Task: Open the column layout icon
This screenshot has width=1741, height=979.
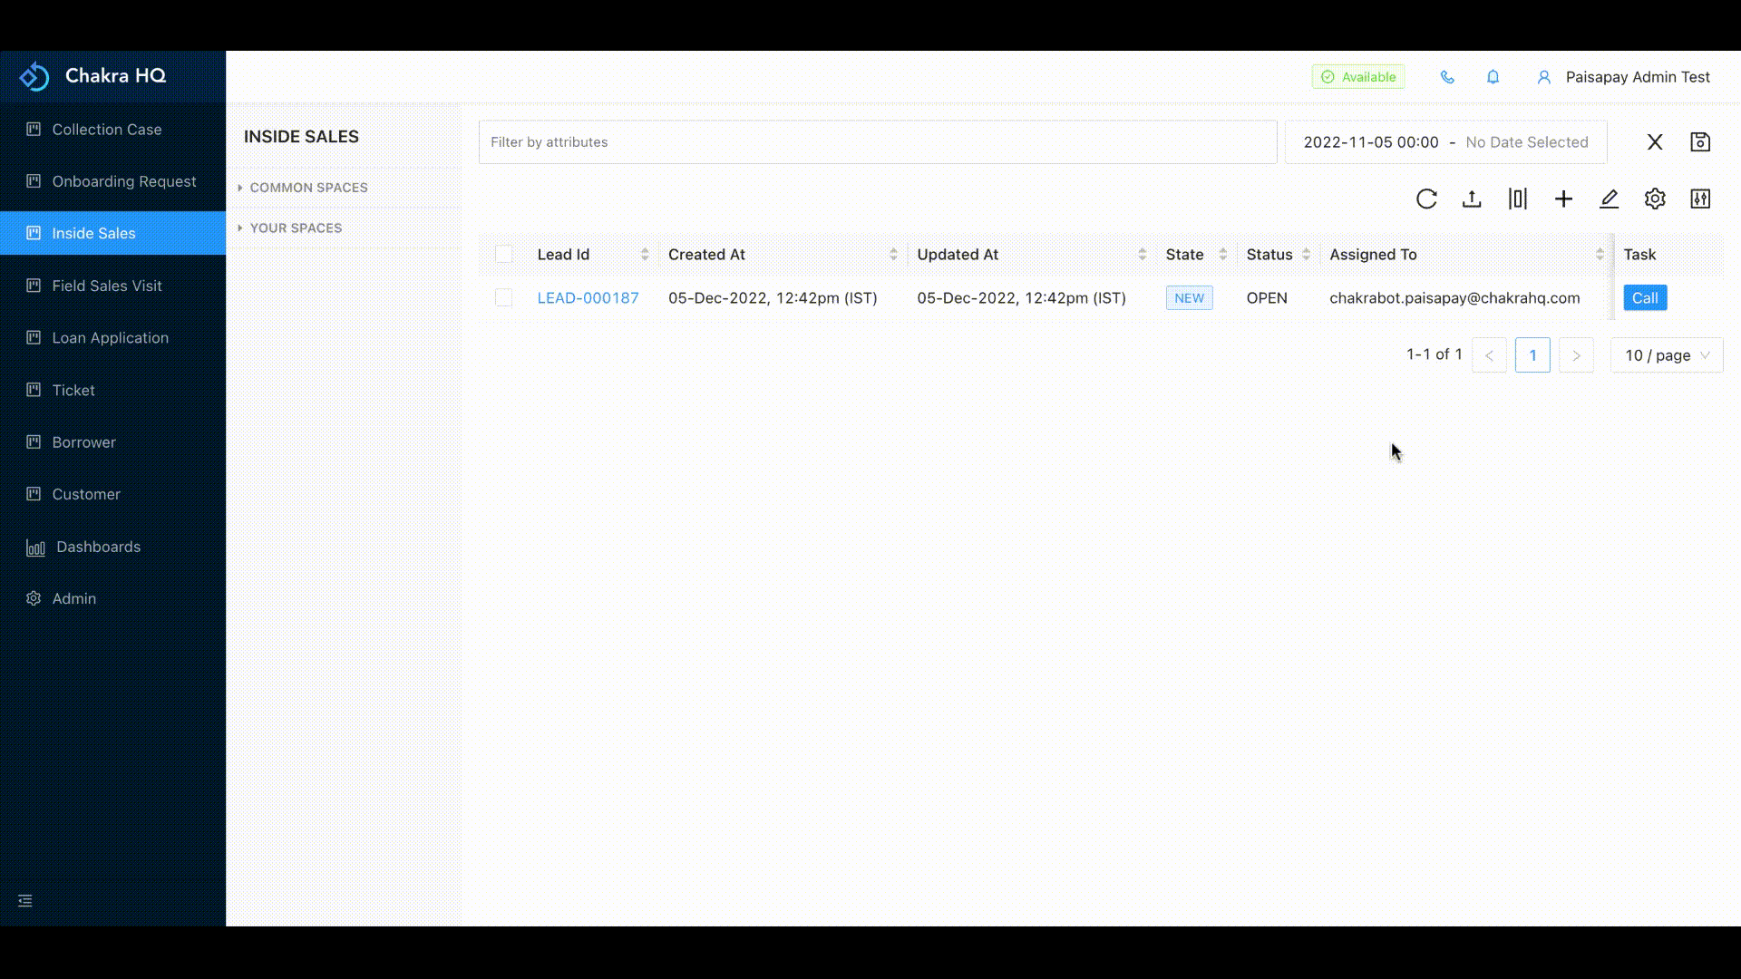Action: point(1518,199)
